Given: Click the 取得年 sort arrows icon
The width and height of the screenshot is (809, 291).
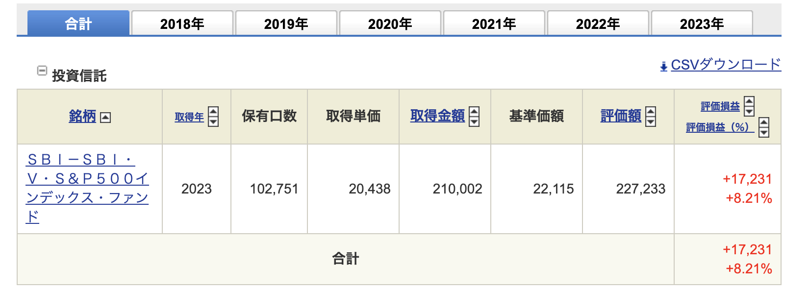Looking at the screenshot, I should point(213,117).
